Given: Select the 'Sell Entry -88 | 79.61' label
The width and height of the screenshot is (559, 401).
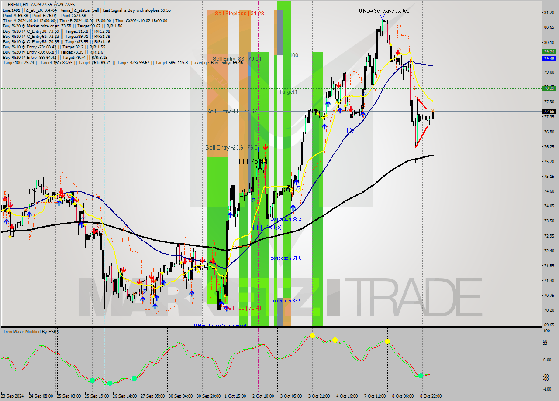Looking at the screenshot, I should click(237, 58).
